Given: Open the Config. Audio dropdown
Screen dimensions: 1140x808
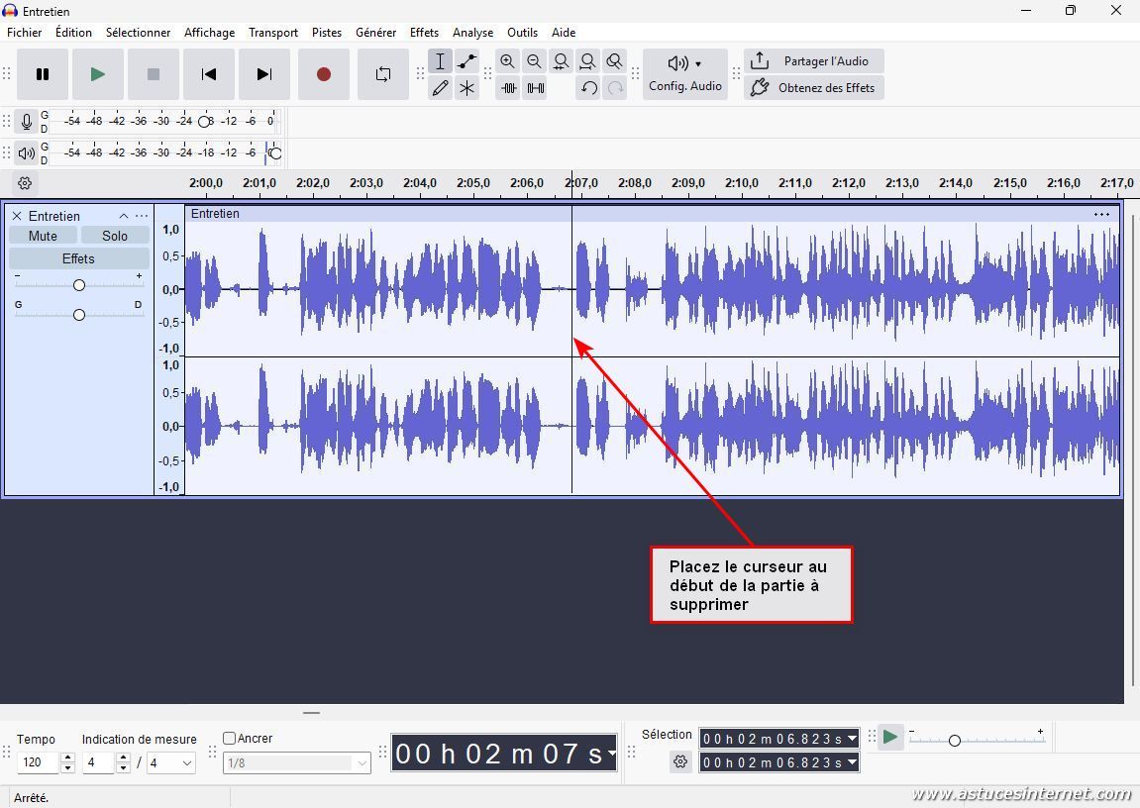Looking at the screenshot, I should (685, 74).
